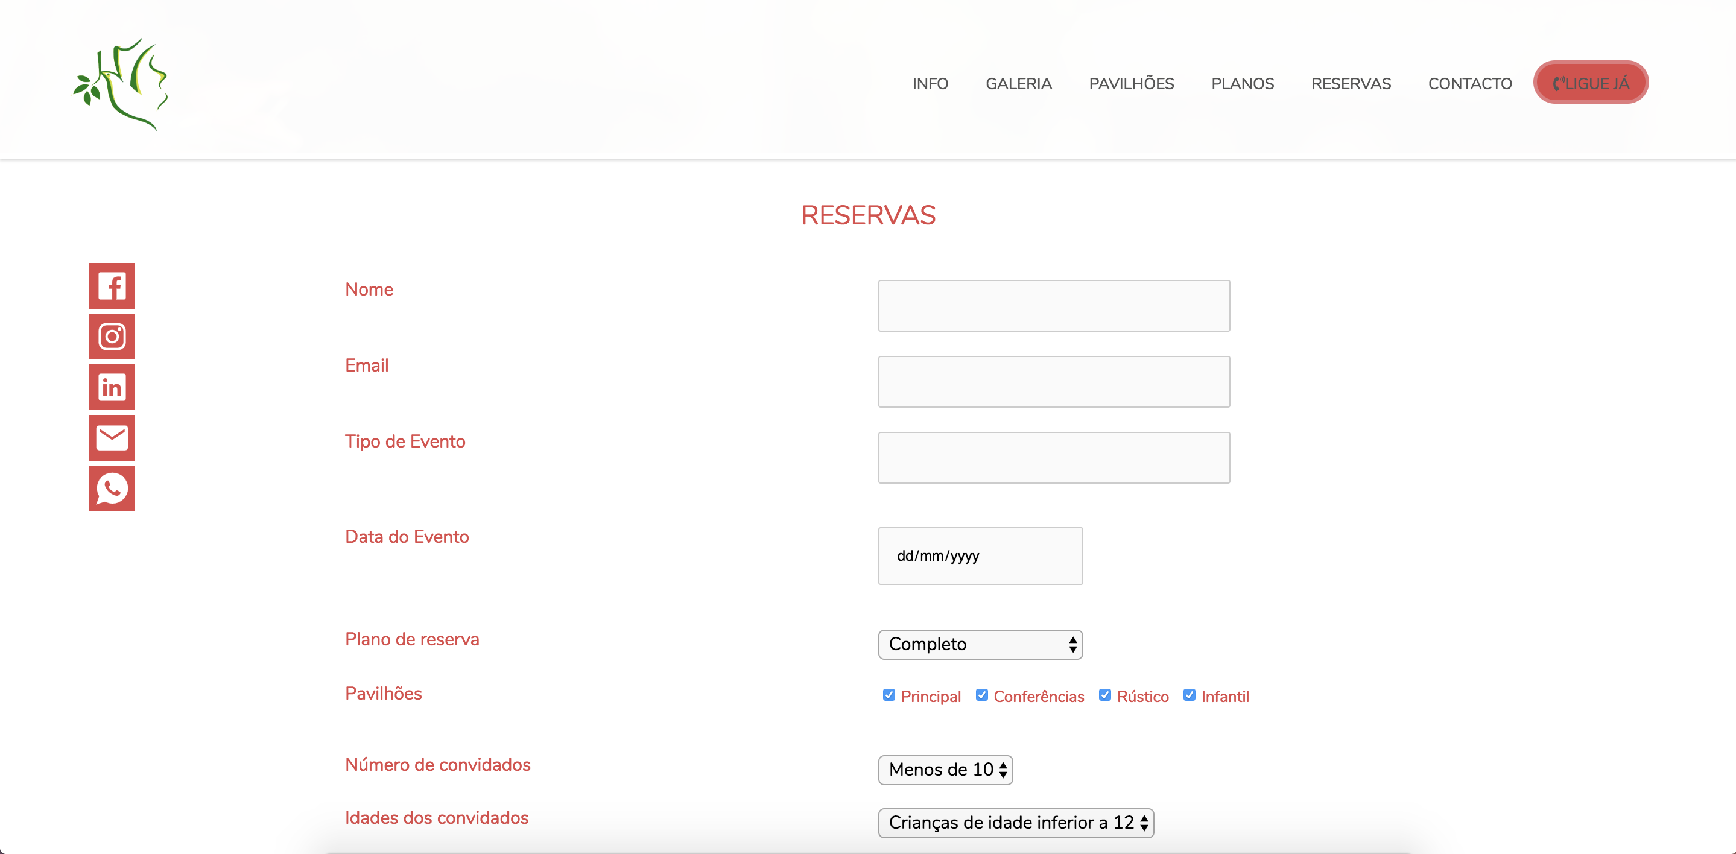
Task: Open WhatsApp via its icon
Action: click(112, 489)
